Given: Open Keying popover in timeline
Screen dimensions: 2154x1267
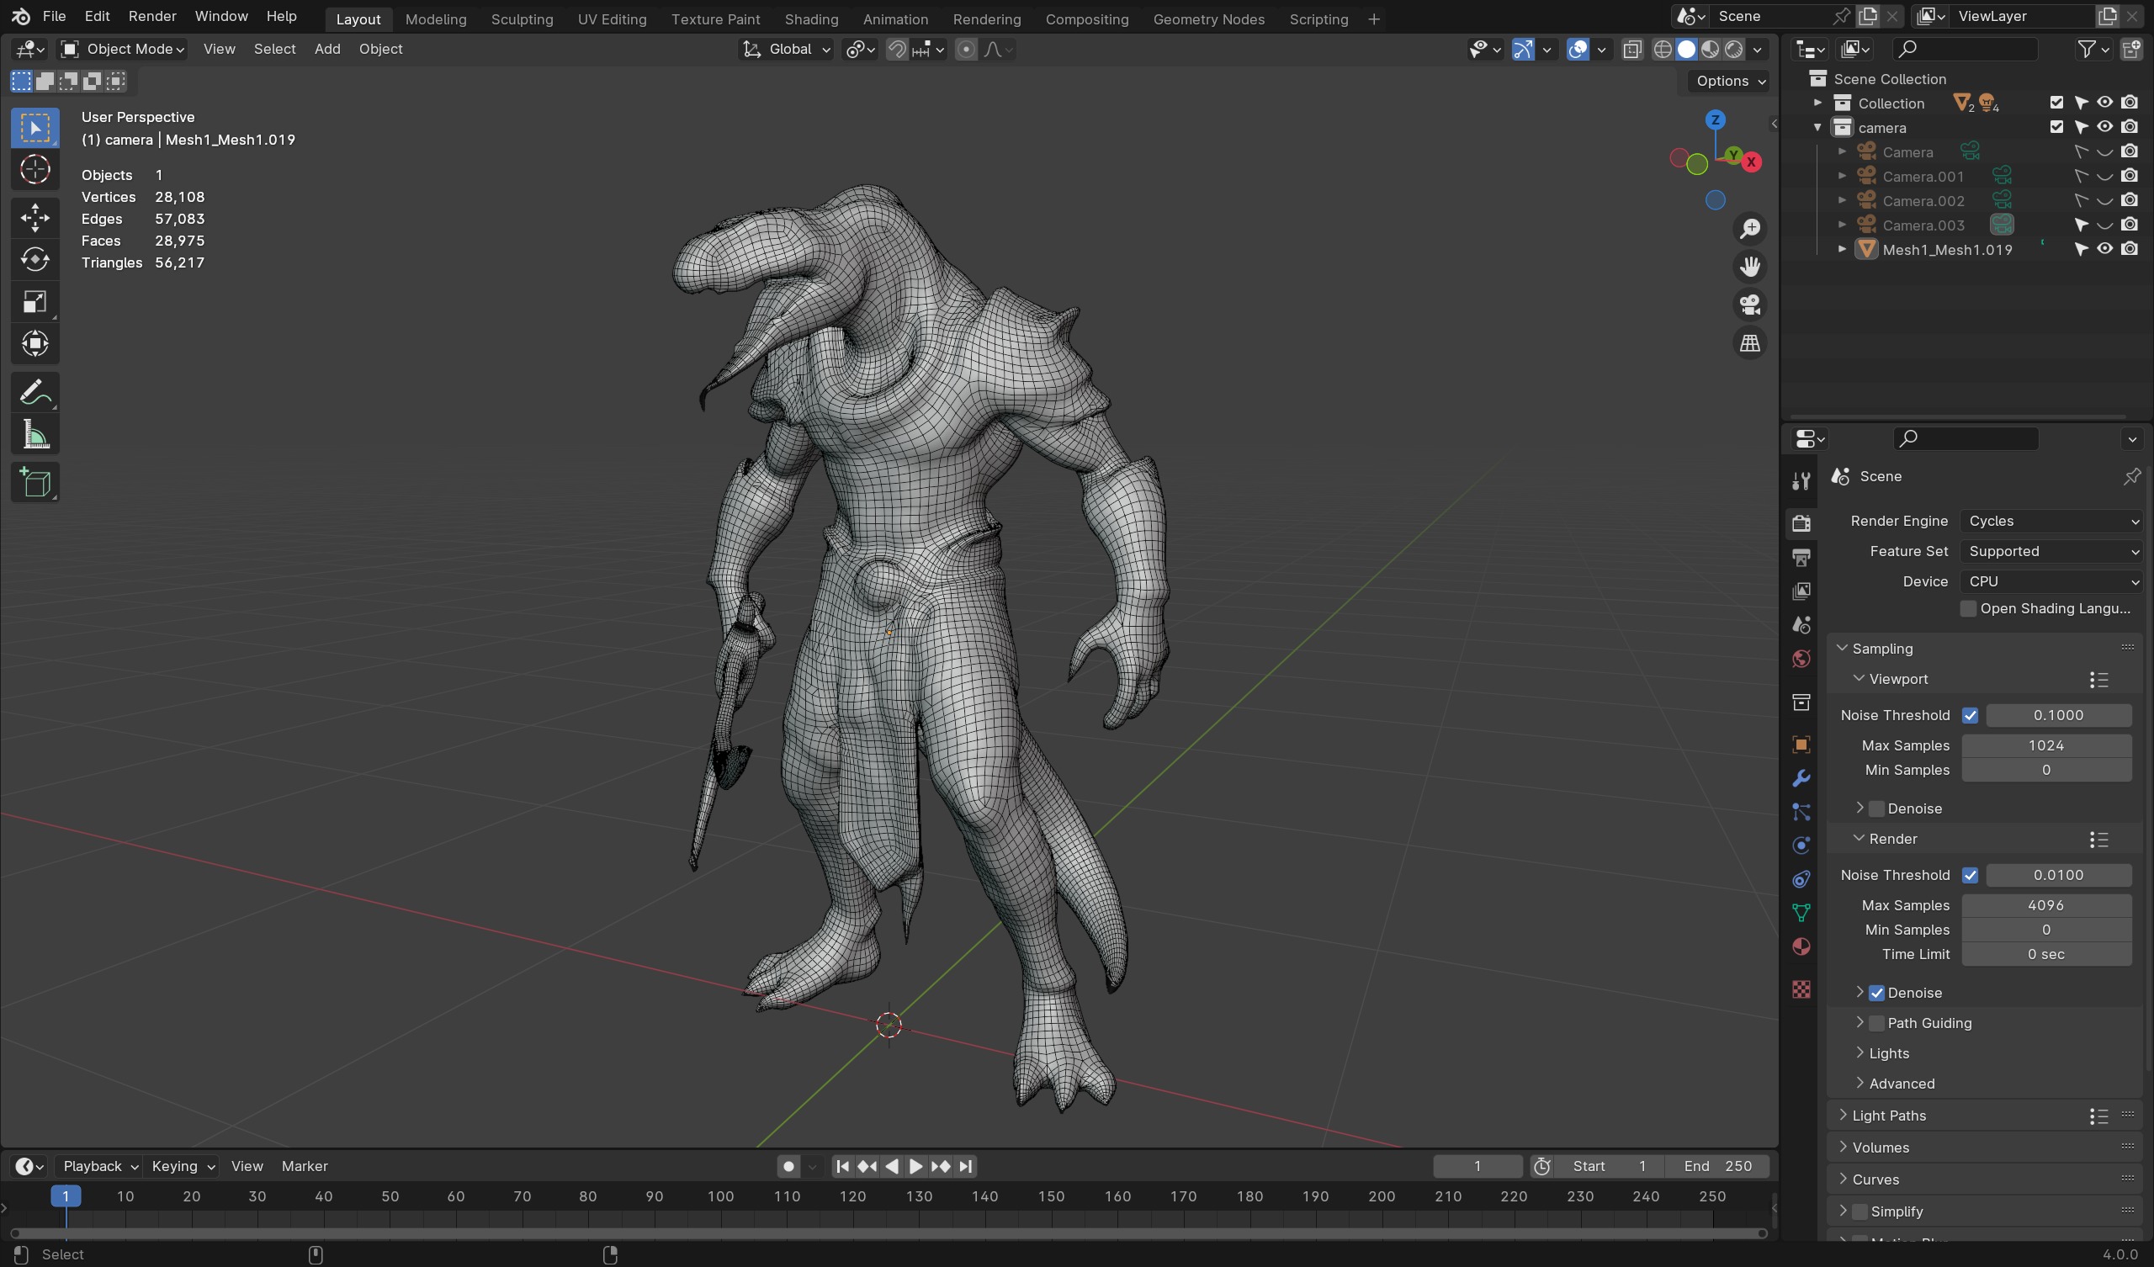Looking at the screenshot, I should (x=183, y=1165).
